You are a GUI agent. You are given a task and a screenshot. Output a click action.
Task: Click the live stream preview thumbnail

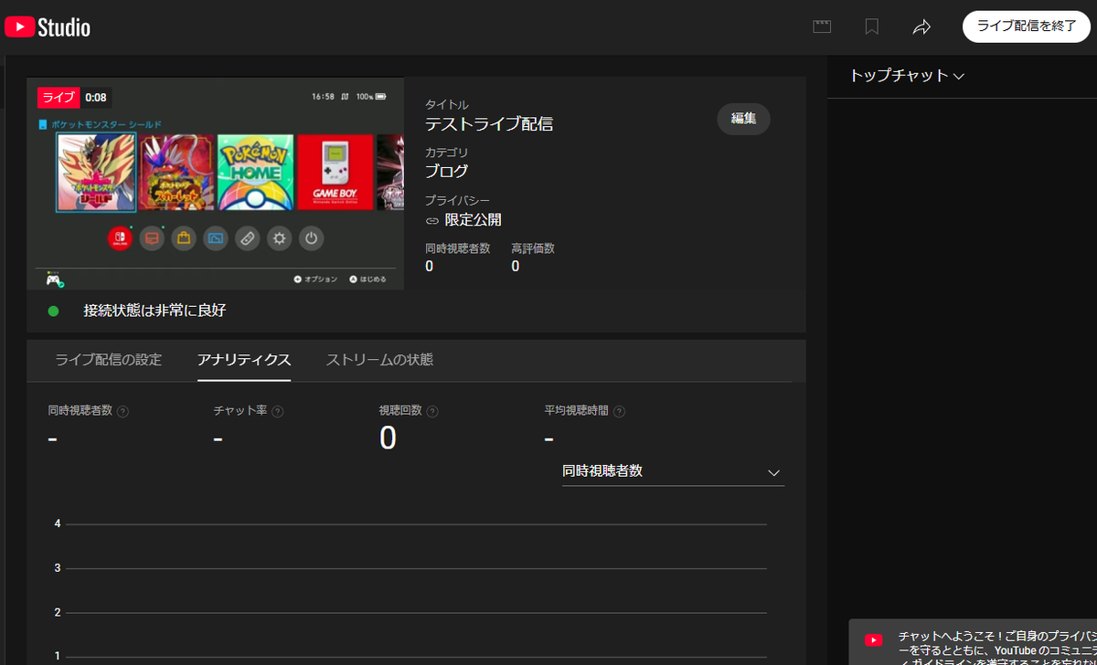pyautogui.click(x=215, y=184)
